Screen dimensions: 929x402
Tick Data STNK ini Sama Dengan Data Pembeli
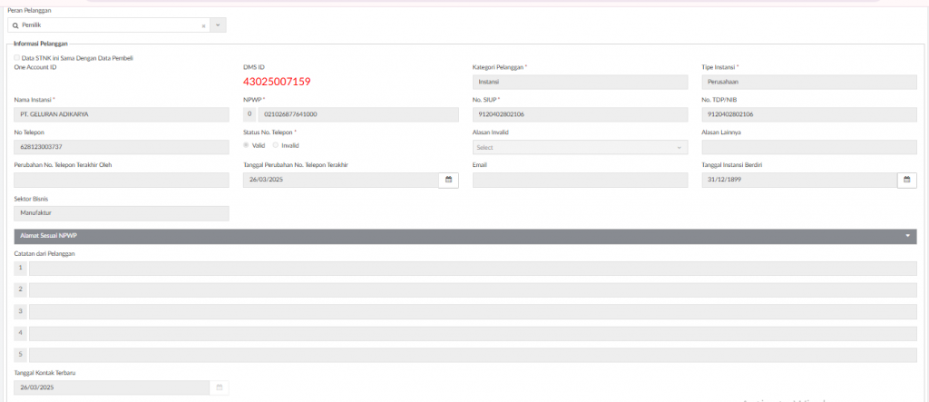[x=17, y=58]
